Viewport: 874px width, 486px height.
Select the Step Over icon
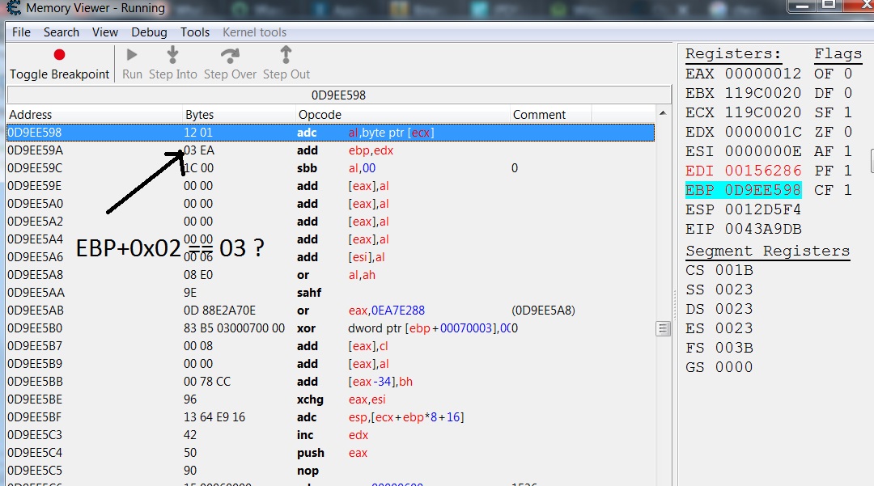pyautogui.click(x=229, y=55)
